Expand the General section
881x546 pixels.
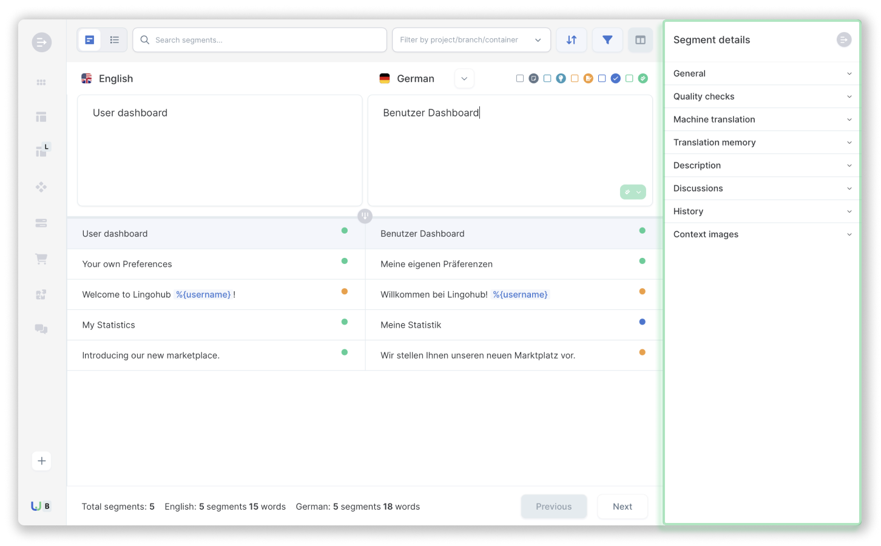(x=762, y=73)
